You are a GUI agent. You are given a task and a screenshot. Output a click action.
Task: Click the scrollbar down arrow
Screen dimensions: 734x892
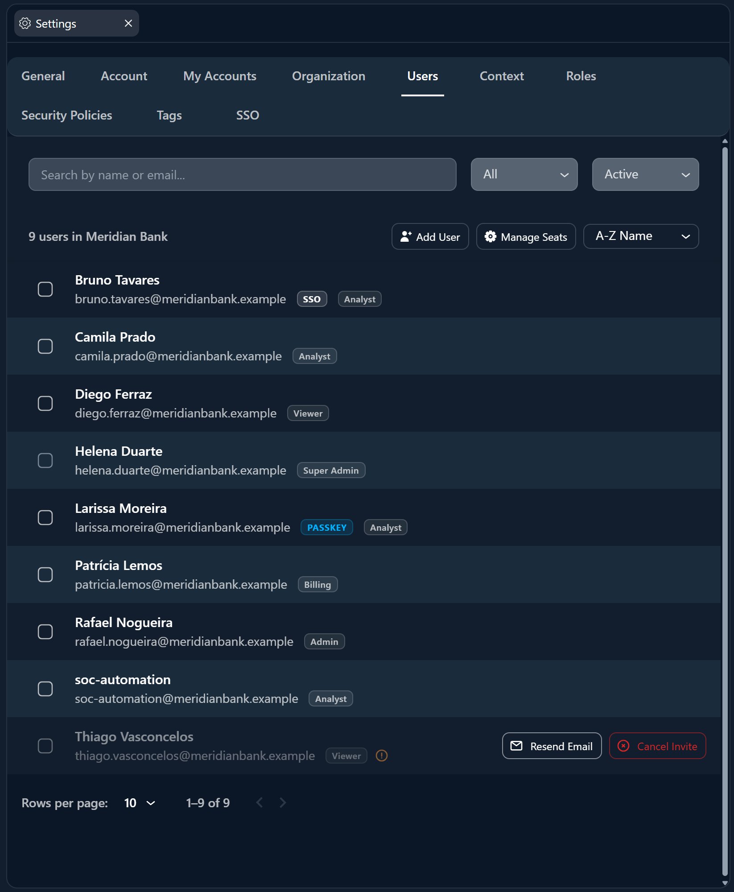tap(725, 883)
